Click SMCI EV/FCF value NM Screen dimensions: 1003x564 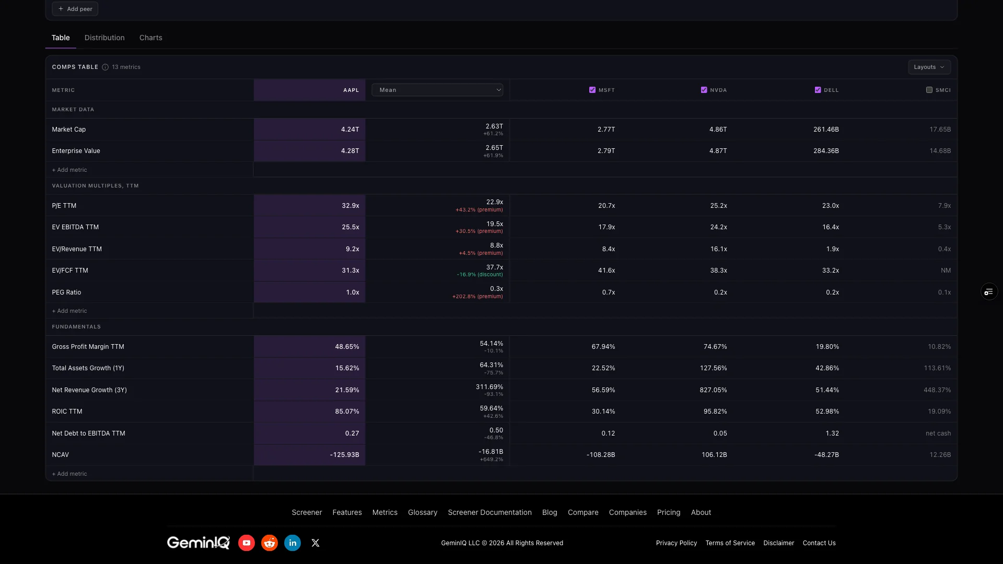coord(946,271)
